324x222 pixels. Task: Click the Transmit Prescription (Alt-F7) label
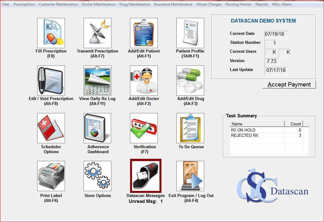(97, 54)
